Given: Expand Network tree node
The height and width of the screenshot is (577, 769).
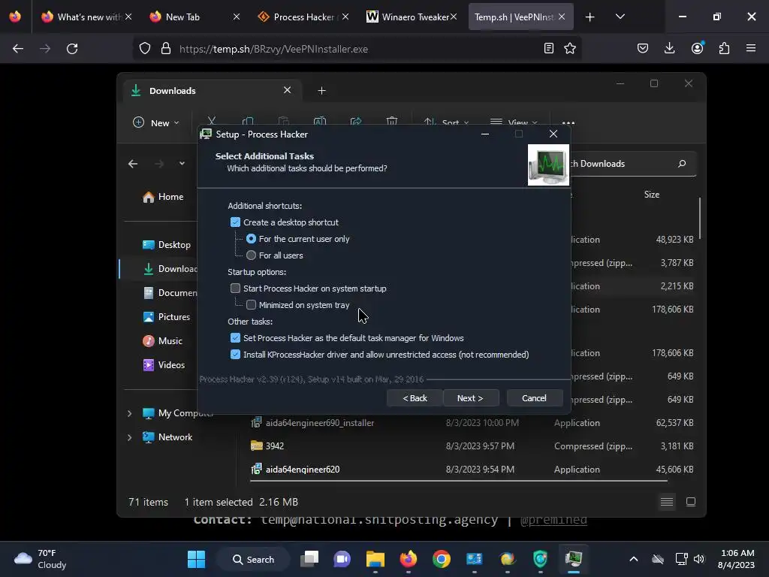Looking at the screenshot, I should [x=129, y=437].
